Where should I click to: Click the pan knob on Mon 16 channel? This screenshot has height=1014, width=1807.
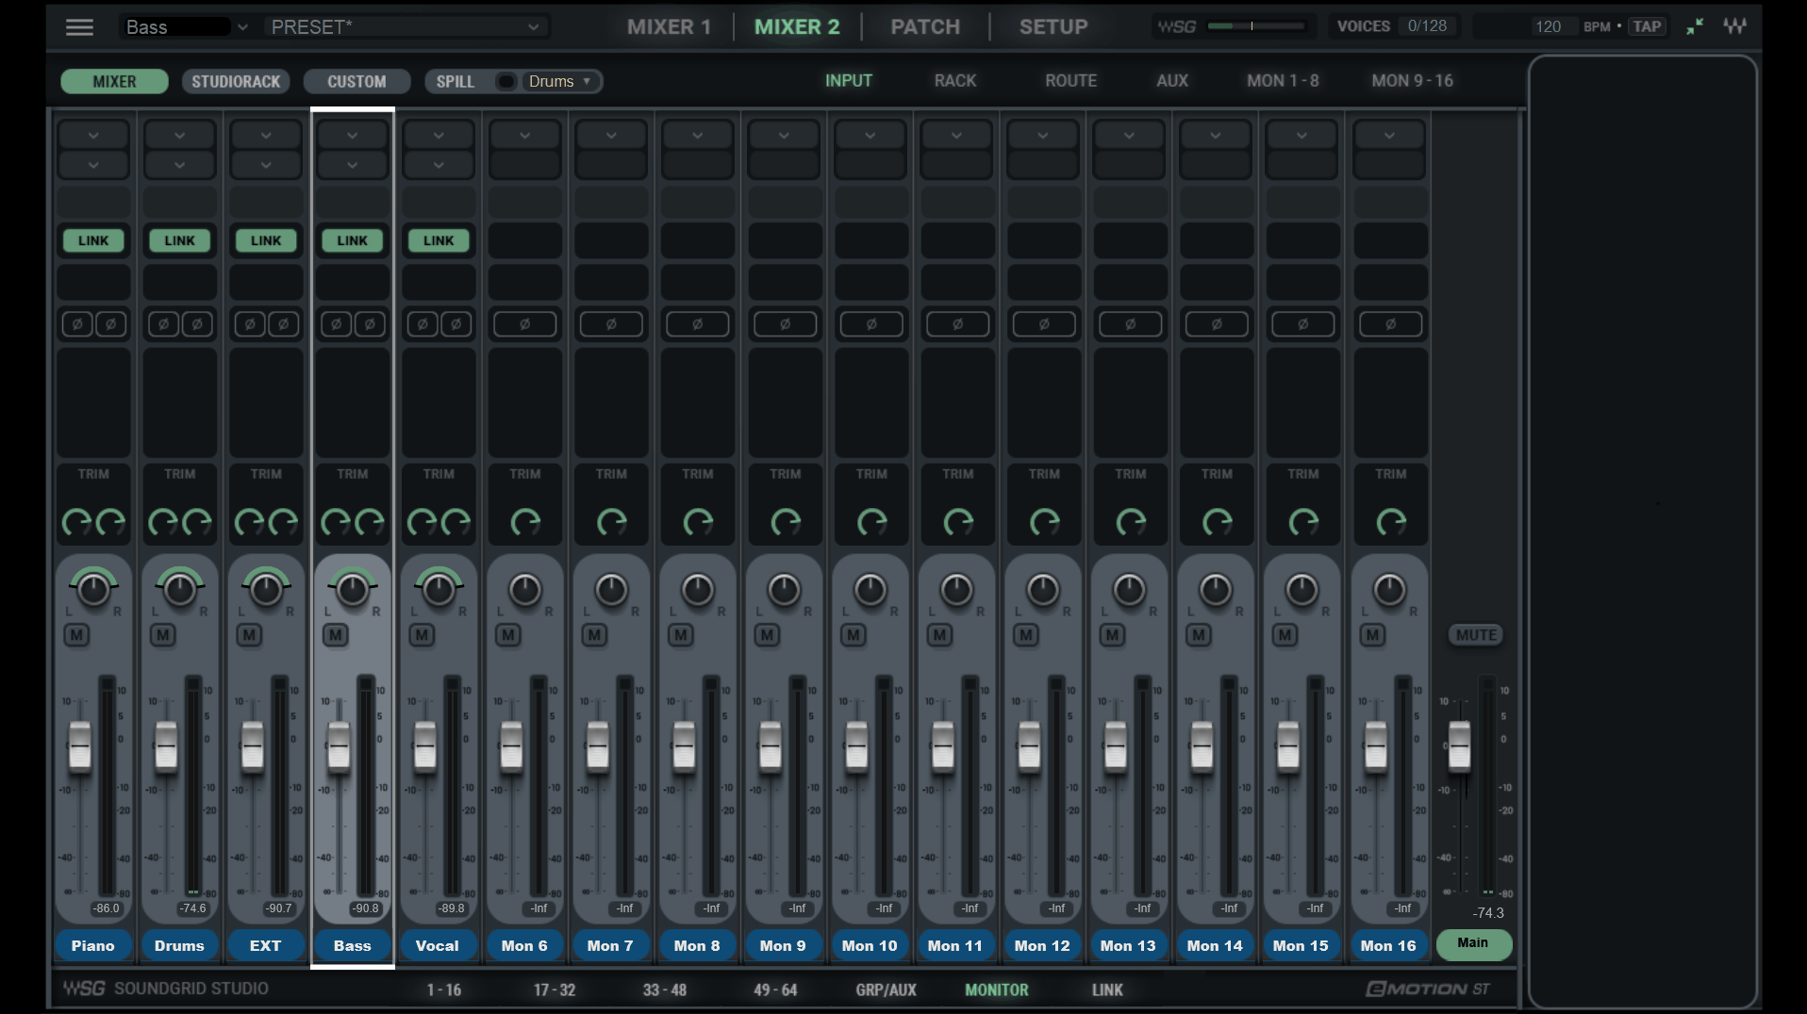[1388, 590]
